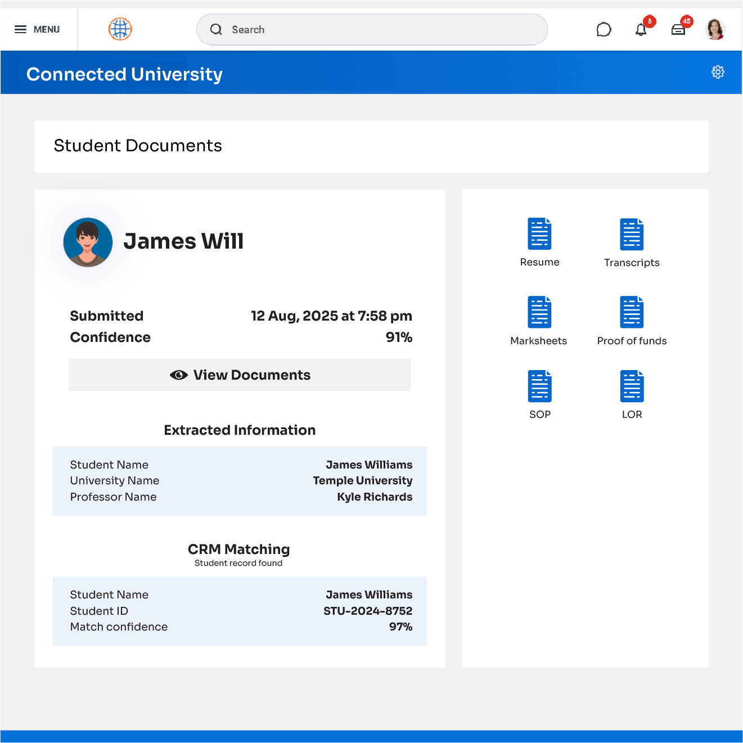Select the Connected University title
The height and width of the screenshot is (743, 743).
point(124,74)
